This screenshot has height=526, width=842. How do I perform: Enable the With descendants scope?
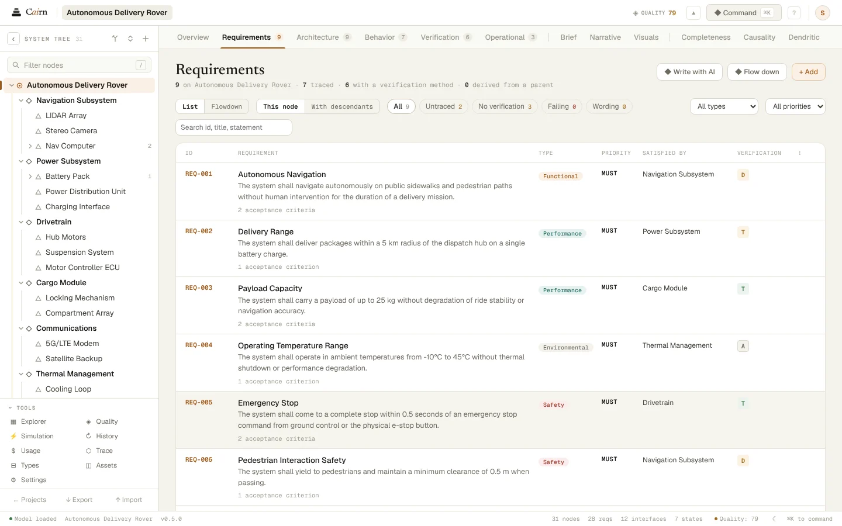342,106
